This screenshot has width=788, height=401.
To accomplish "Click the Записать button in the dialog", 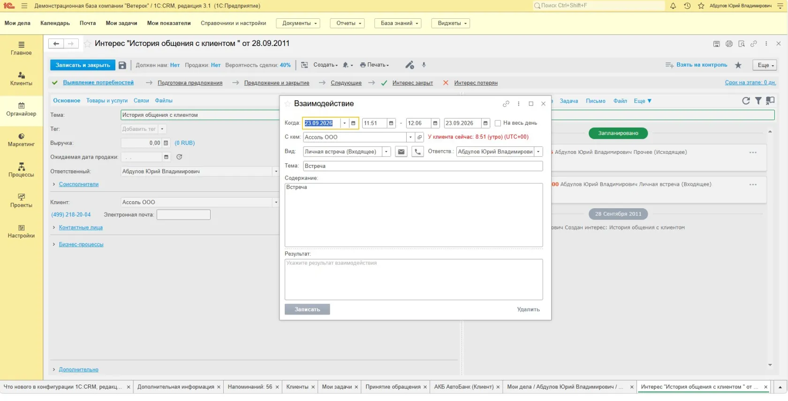I will 307,310.
